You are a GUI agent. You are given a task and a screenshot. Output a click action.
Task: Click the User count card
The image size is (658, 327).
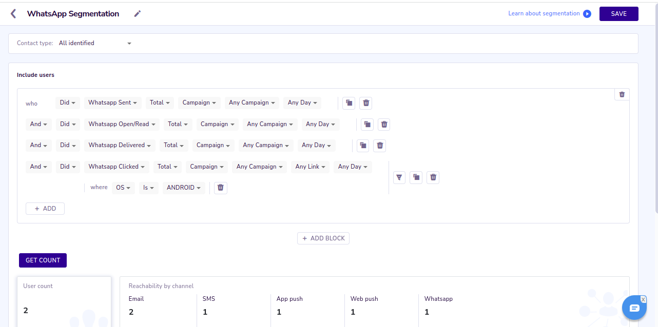point(64,302)
